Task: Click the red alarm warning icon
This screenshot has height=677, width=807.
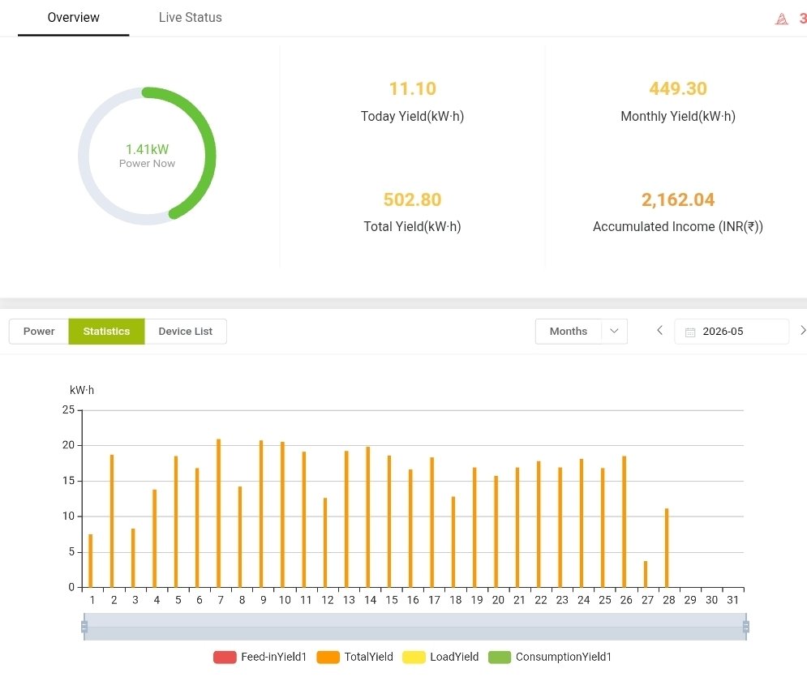Action: click(781, 19)
